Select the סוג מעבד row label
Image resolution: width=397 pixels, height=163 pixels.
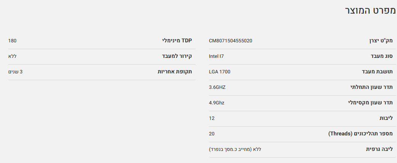(x=382, y=56)
